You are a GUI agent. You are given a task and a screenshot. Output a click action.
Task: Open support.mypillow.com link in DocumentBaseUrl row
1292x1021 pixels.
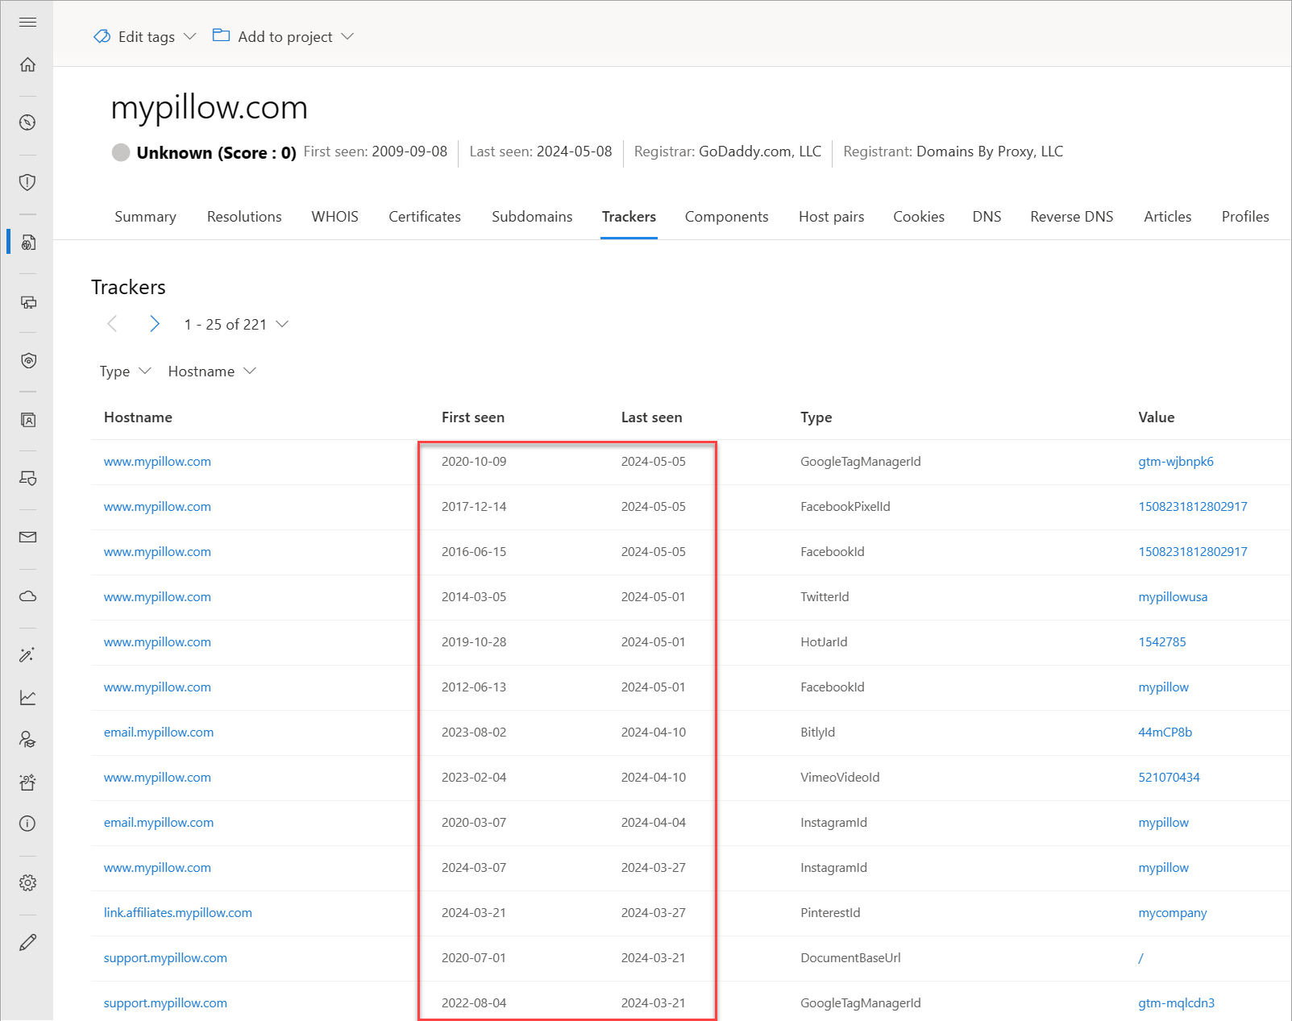165,958
